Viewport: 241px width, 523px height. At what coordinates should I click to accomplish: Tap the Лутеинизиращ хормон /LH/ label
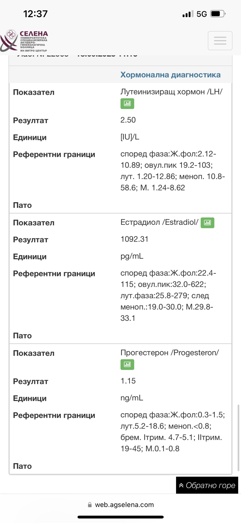pos(171,92)
